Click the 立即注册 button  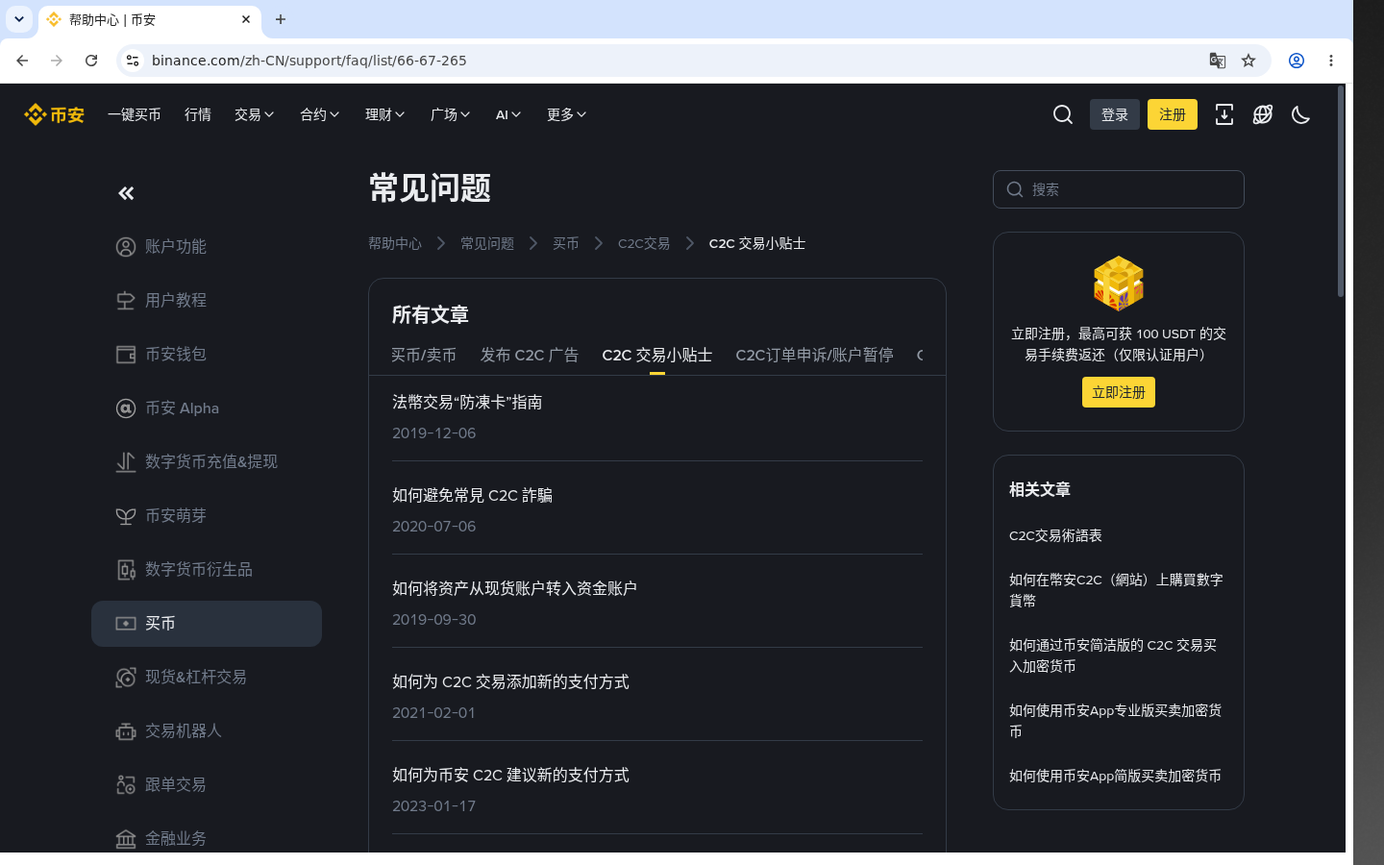(1119, 392)
